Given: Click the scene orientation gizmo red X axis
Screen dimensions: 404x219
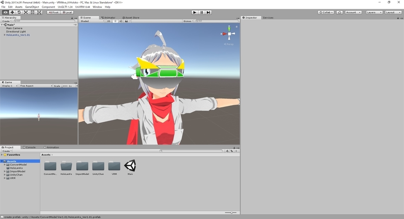Looking at the screenshot, I should coord(224,34).
